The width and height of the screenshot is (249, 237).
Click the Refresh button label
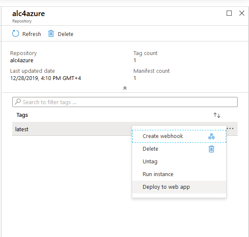pos(32,34)
